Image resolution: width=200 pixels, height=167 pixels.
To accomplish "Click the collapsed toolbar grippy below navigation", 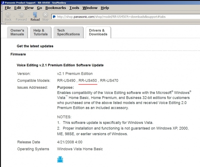I will tap(3, 23).
